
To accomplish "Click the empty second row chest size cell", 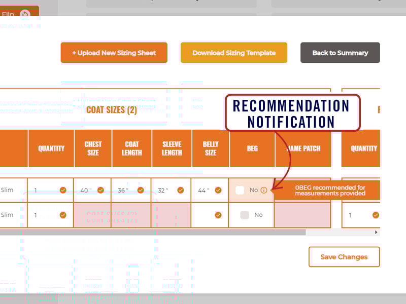I will point(92,215).
